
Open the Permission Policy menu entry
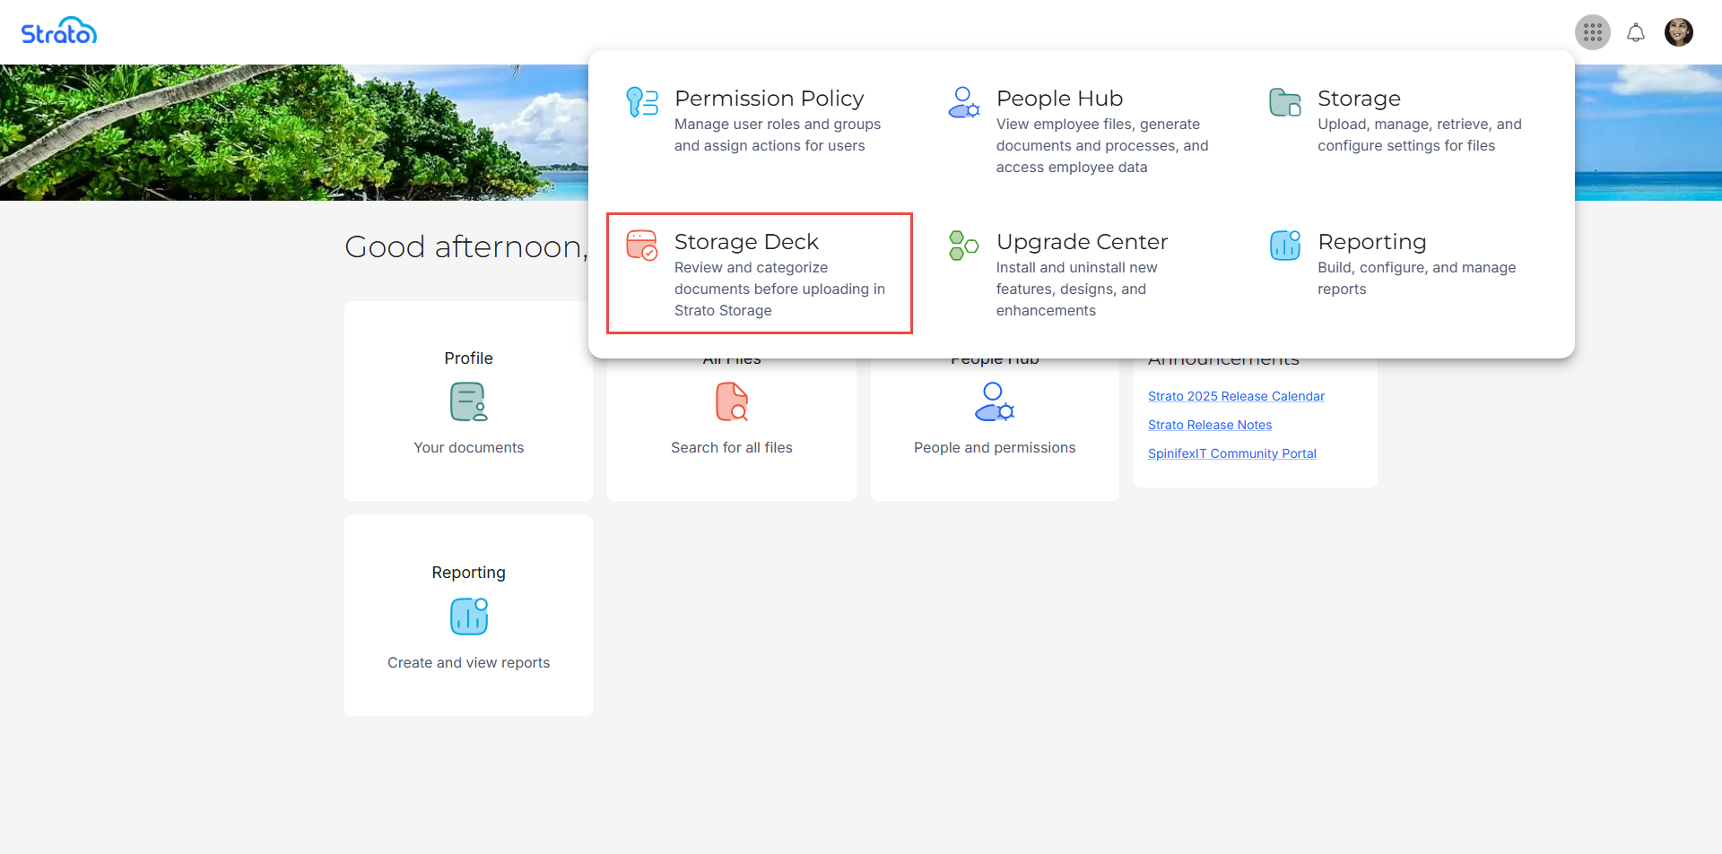pos(769,99)
